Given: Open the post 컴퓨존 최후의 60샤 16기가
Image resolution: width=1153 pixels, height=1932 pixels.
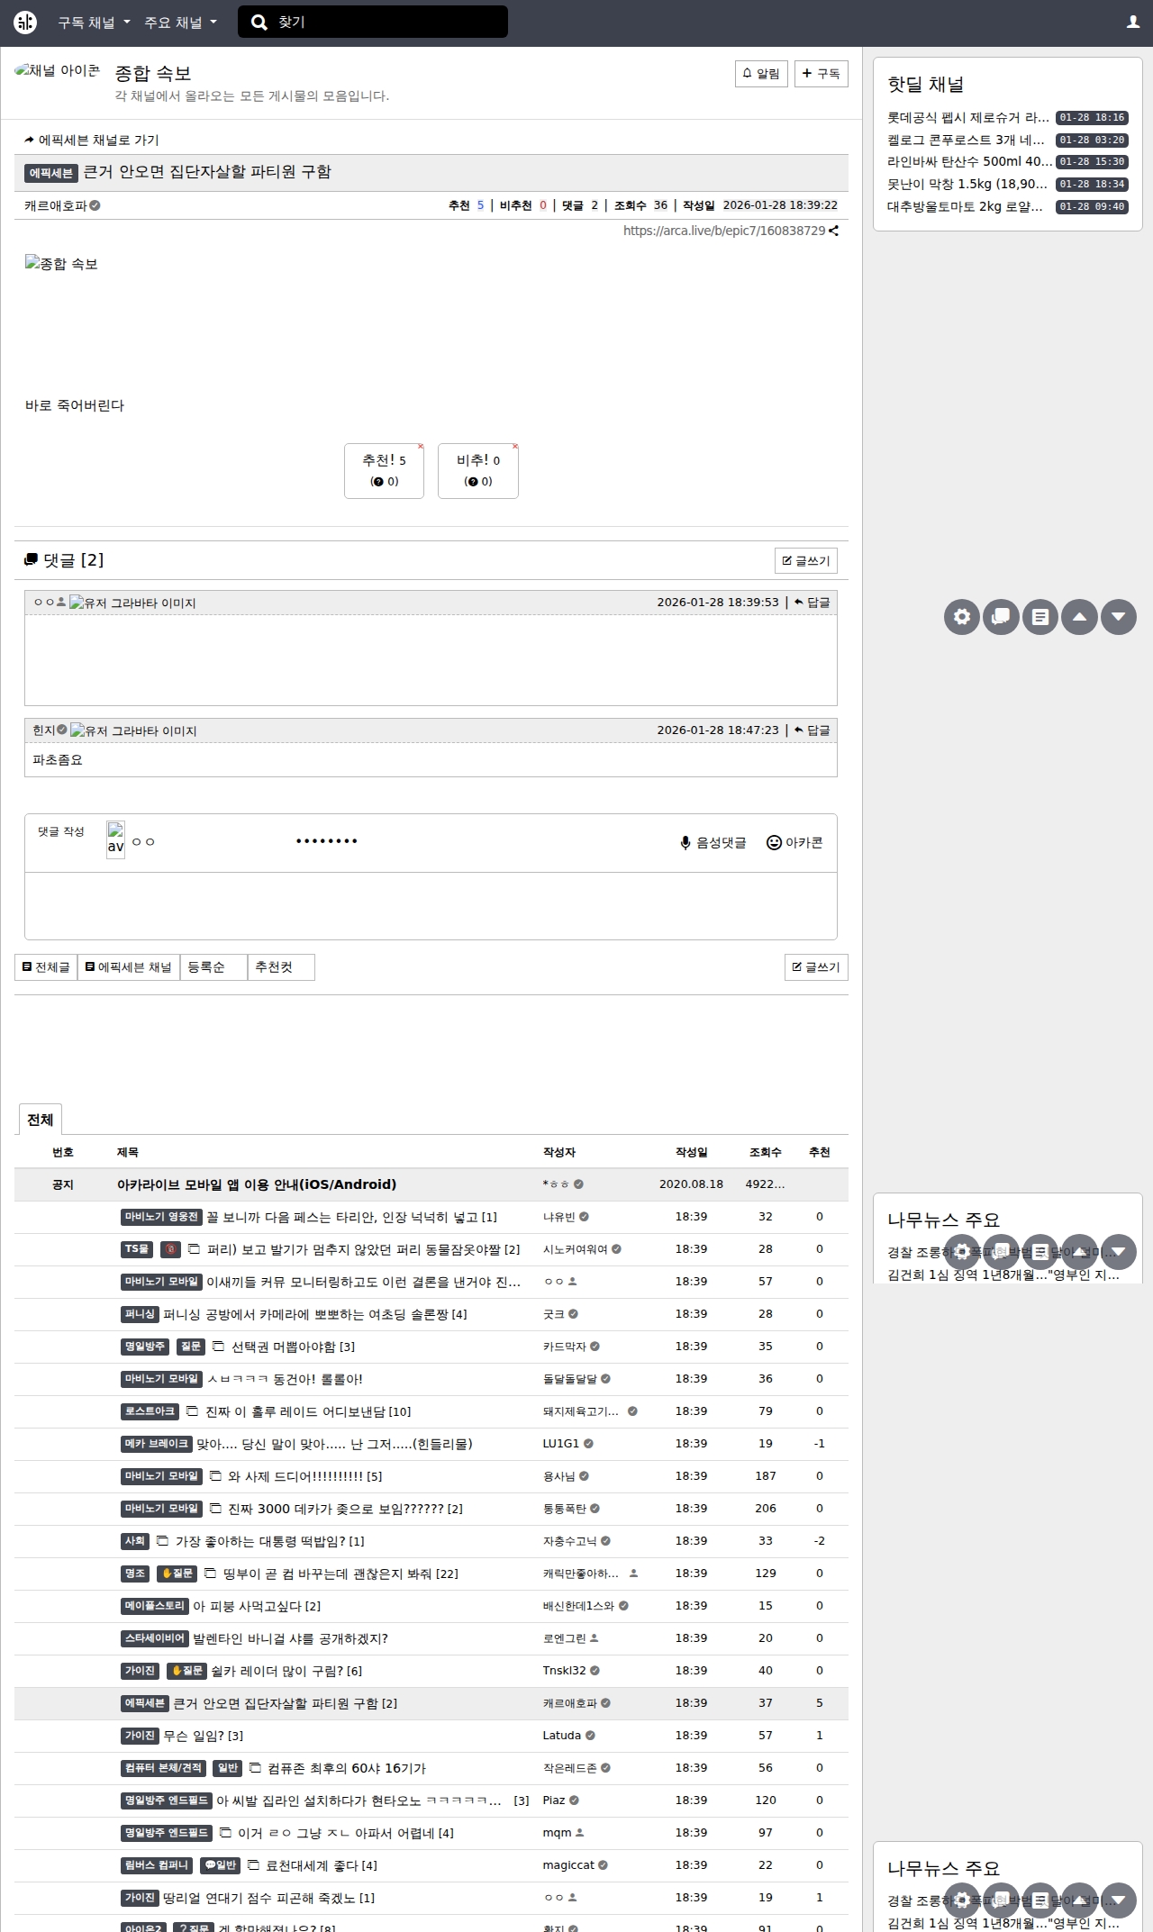Looking at the screenshot, I should point(347,1768).
